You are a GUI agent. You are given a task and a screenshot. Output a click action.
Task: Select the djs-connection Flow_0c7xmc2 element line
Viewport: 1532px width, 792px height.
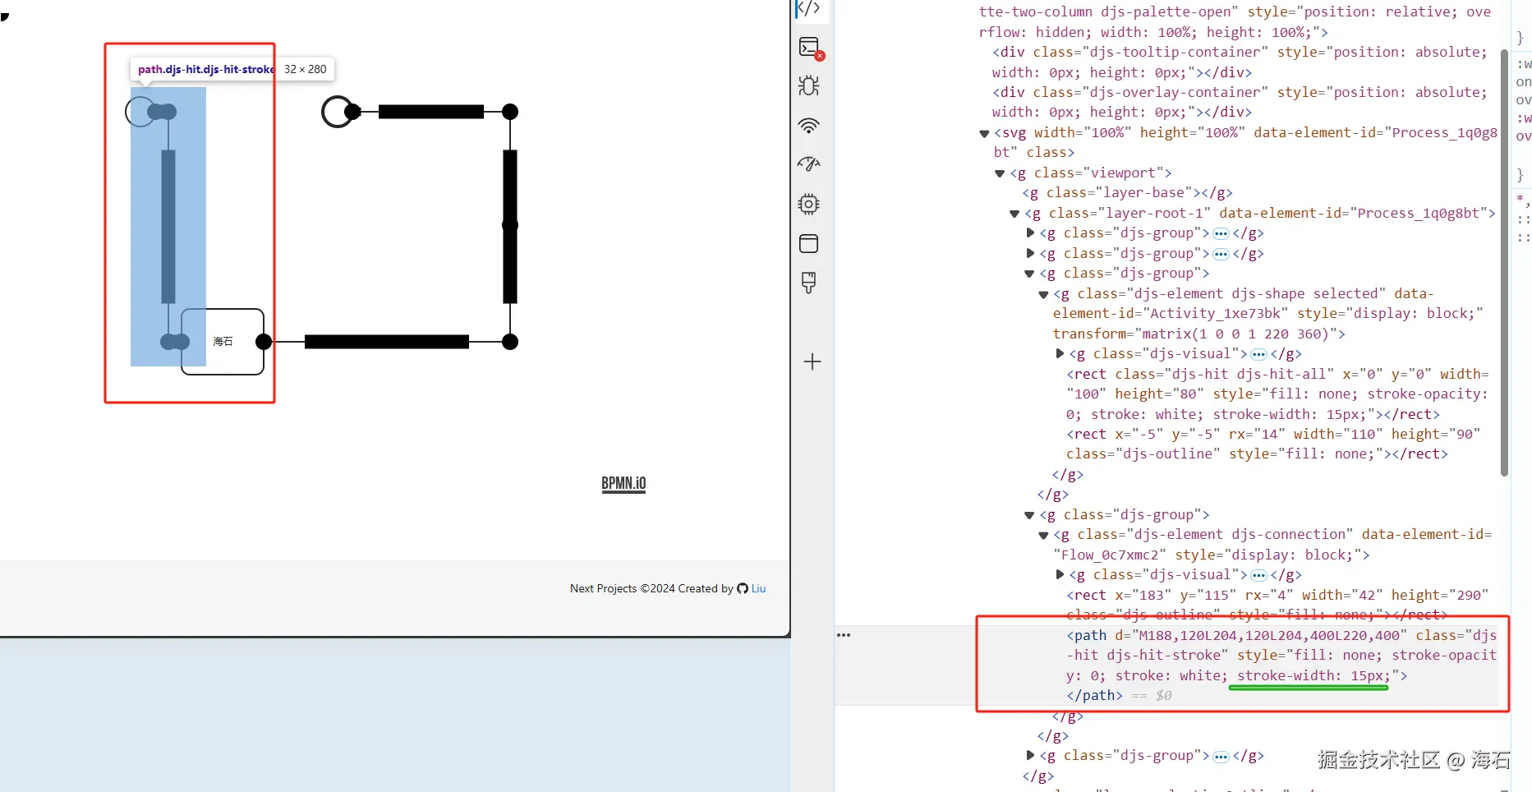coord(1272,545)
